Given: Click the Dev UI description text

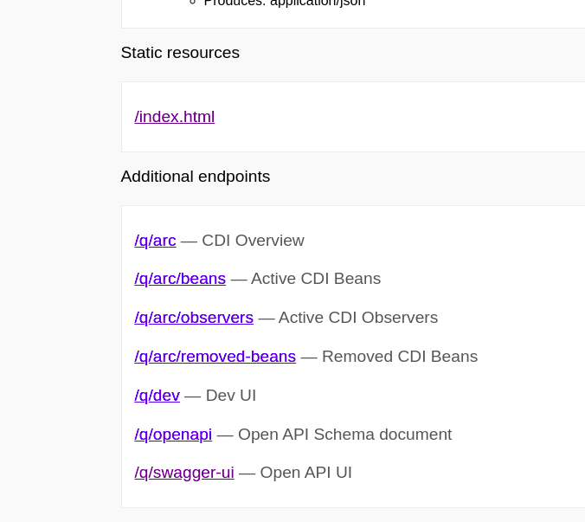Looking at the screenshot, I should point(230,396).
